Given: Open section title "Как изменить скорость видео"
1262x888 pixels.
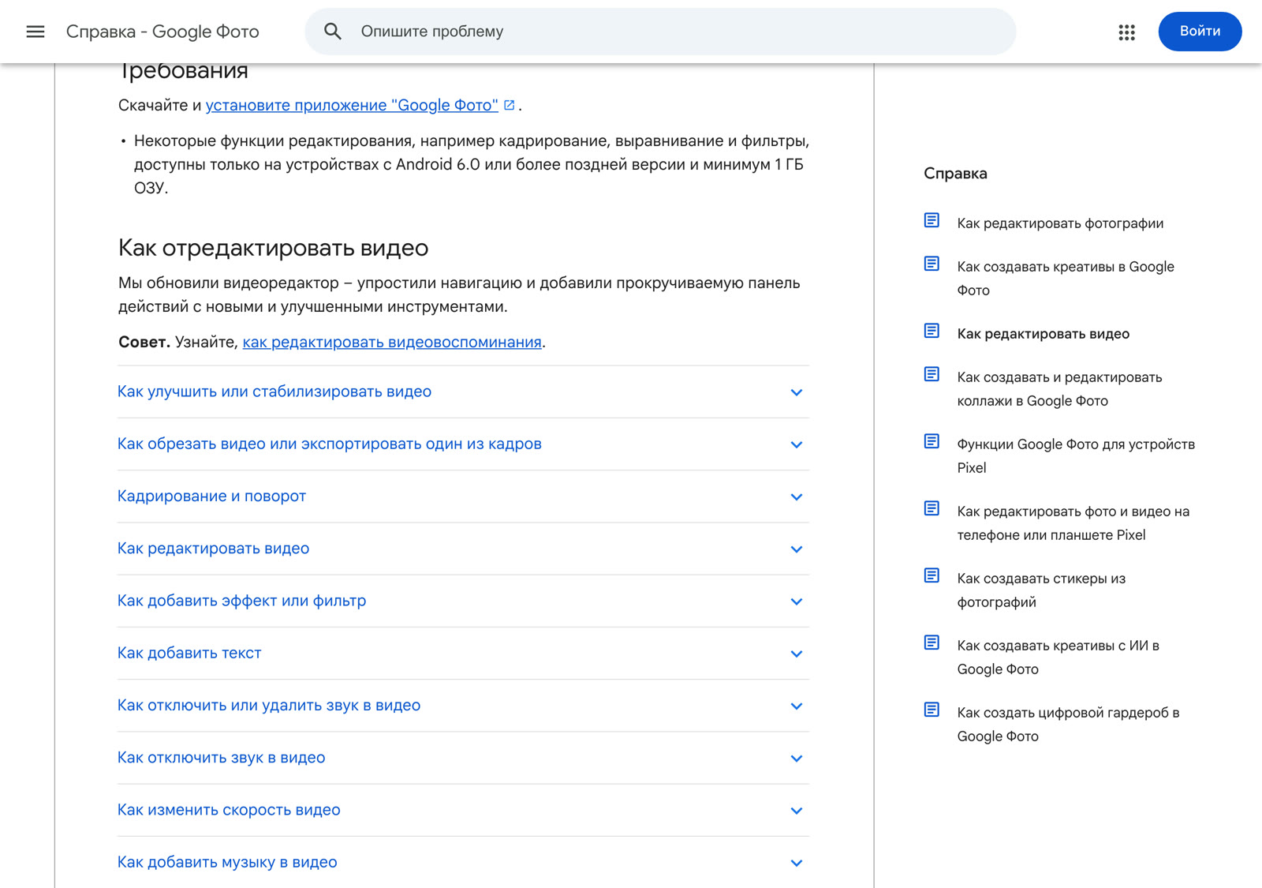Looking at the screenshot, I should coord(229,810).
